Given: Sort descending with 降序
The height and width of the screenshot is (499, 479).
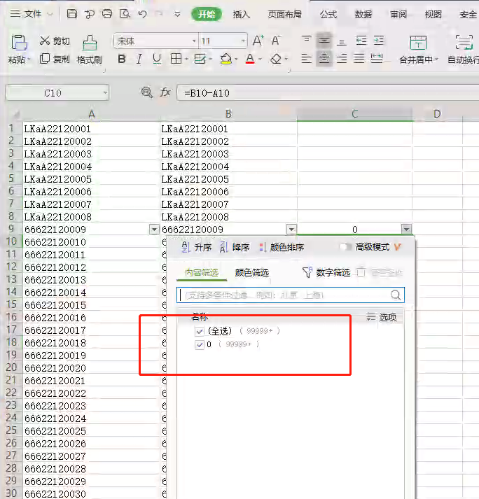Looking at the screenshot, I should 235,247.
